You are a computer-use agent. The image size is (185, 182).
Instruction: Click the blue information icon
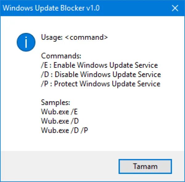[x=26, y=42]
